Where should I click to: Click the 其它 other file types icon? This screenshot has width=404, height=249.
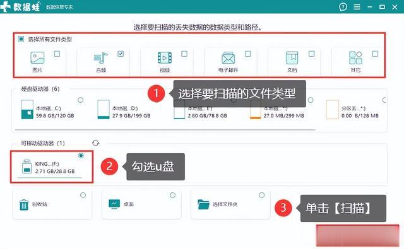tap(355, 58)
